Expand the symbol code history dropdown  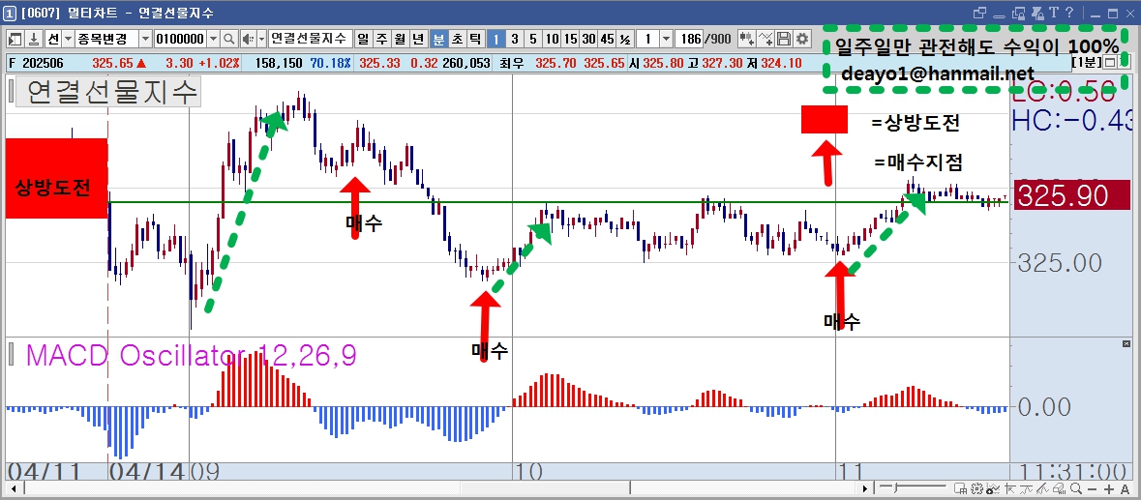[213, 39]
